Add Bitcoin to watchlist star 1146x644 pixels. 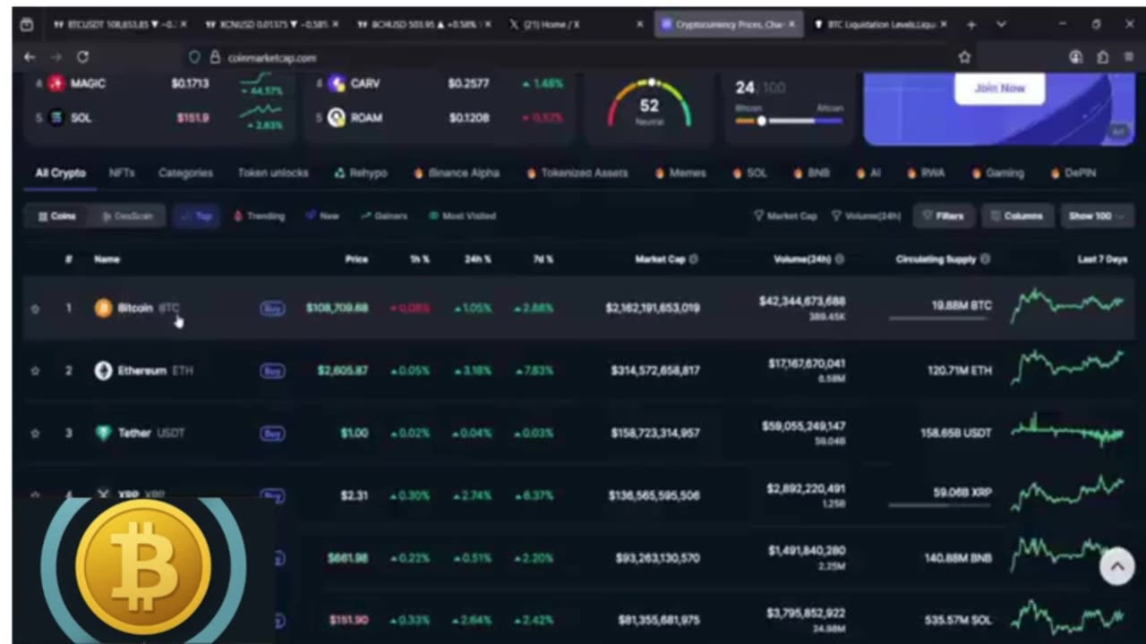click(35, 309)
